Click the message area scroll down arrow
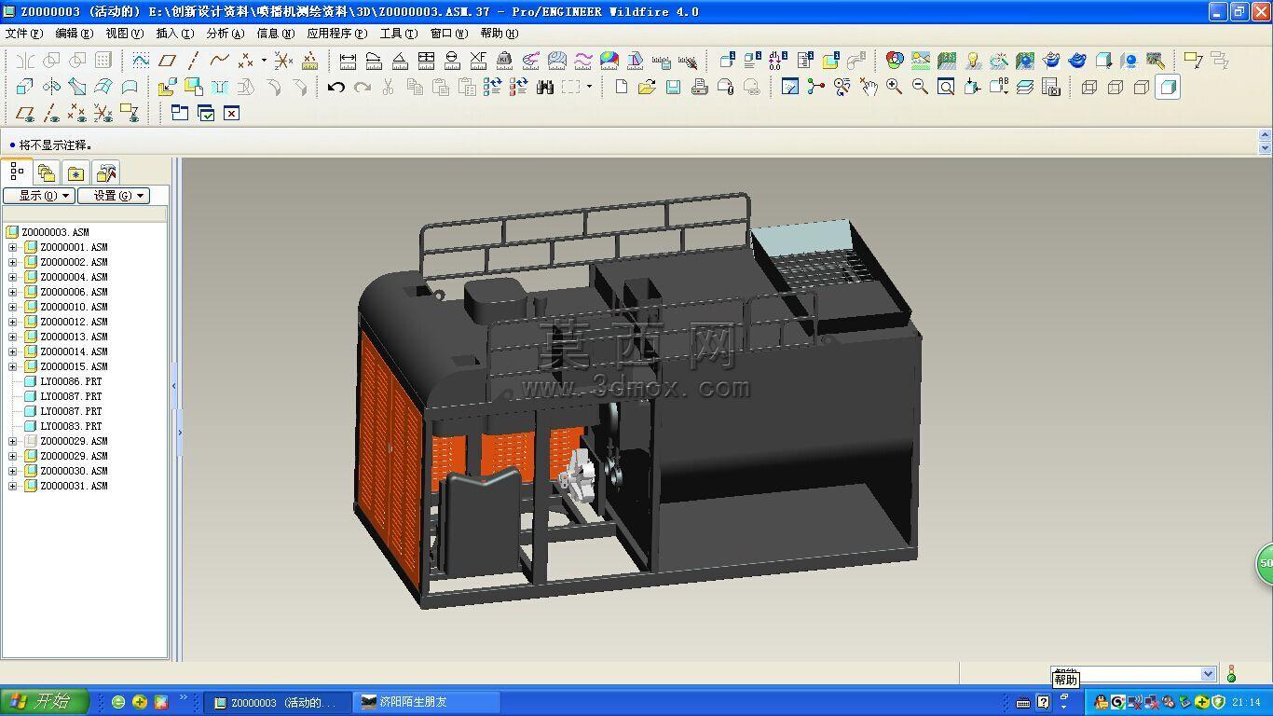Viewport: 1273px width, 716px height. click(x=1265, y=148)
